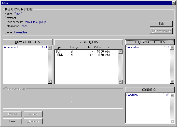This screenshot has height=127, width=177.
Task: Open the ROW ATTRIBUTES settings
Action: (x=28, y=42)
